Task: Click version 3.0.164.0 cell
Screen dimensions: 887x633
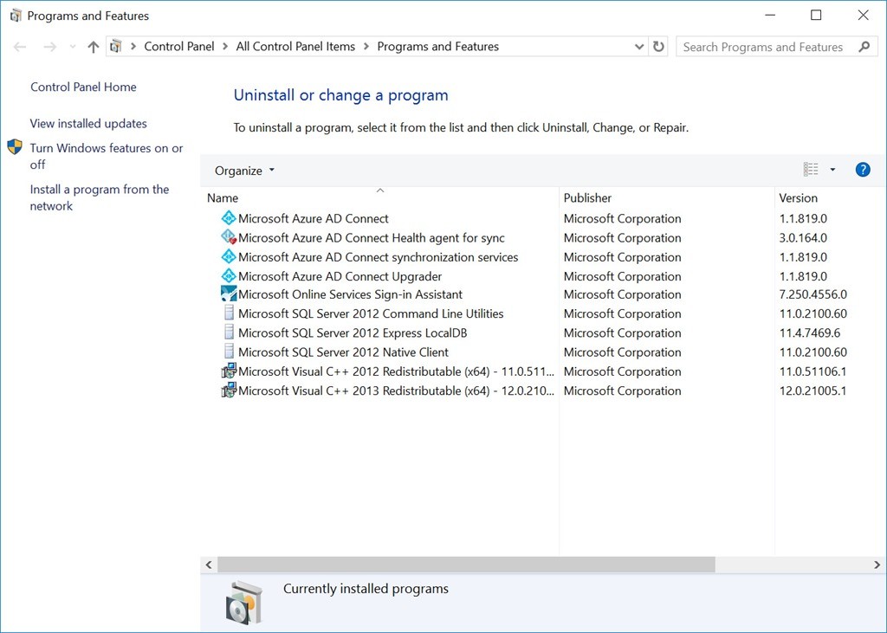Action: point(803,237)
